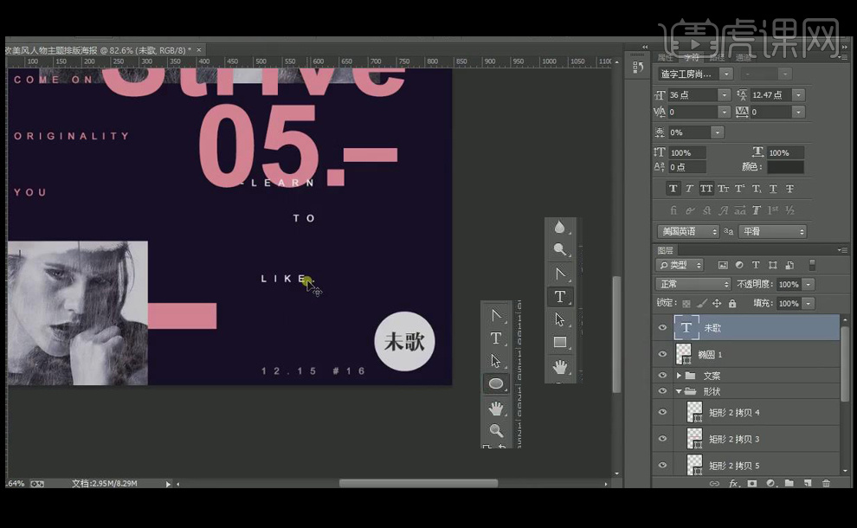The height and width of the screenshot is (528, 857).
Task: Filter layers by adjustment layers icon
Action: coord(739,265)
